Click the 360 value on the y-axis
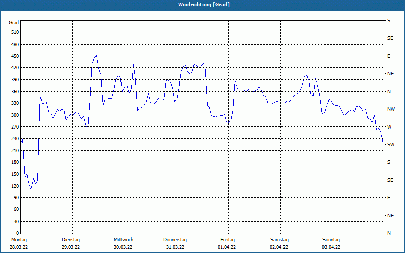Screen dimensions: 405x253 pyautogui.click(x=15, y=92)
